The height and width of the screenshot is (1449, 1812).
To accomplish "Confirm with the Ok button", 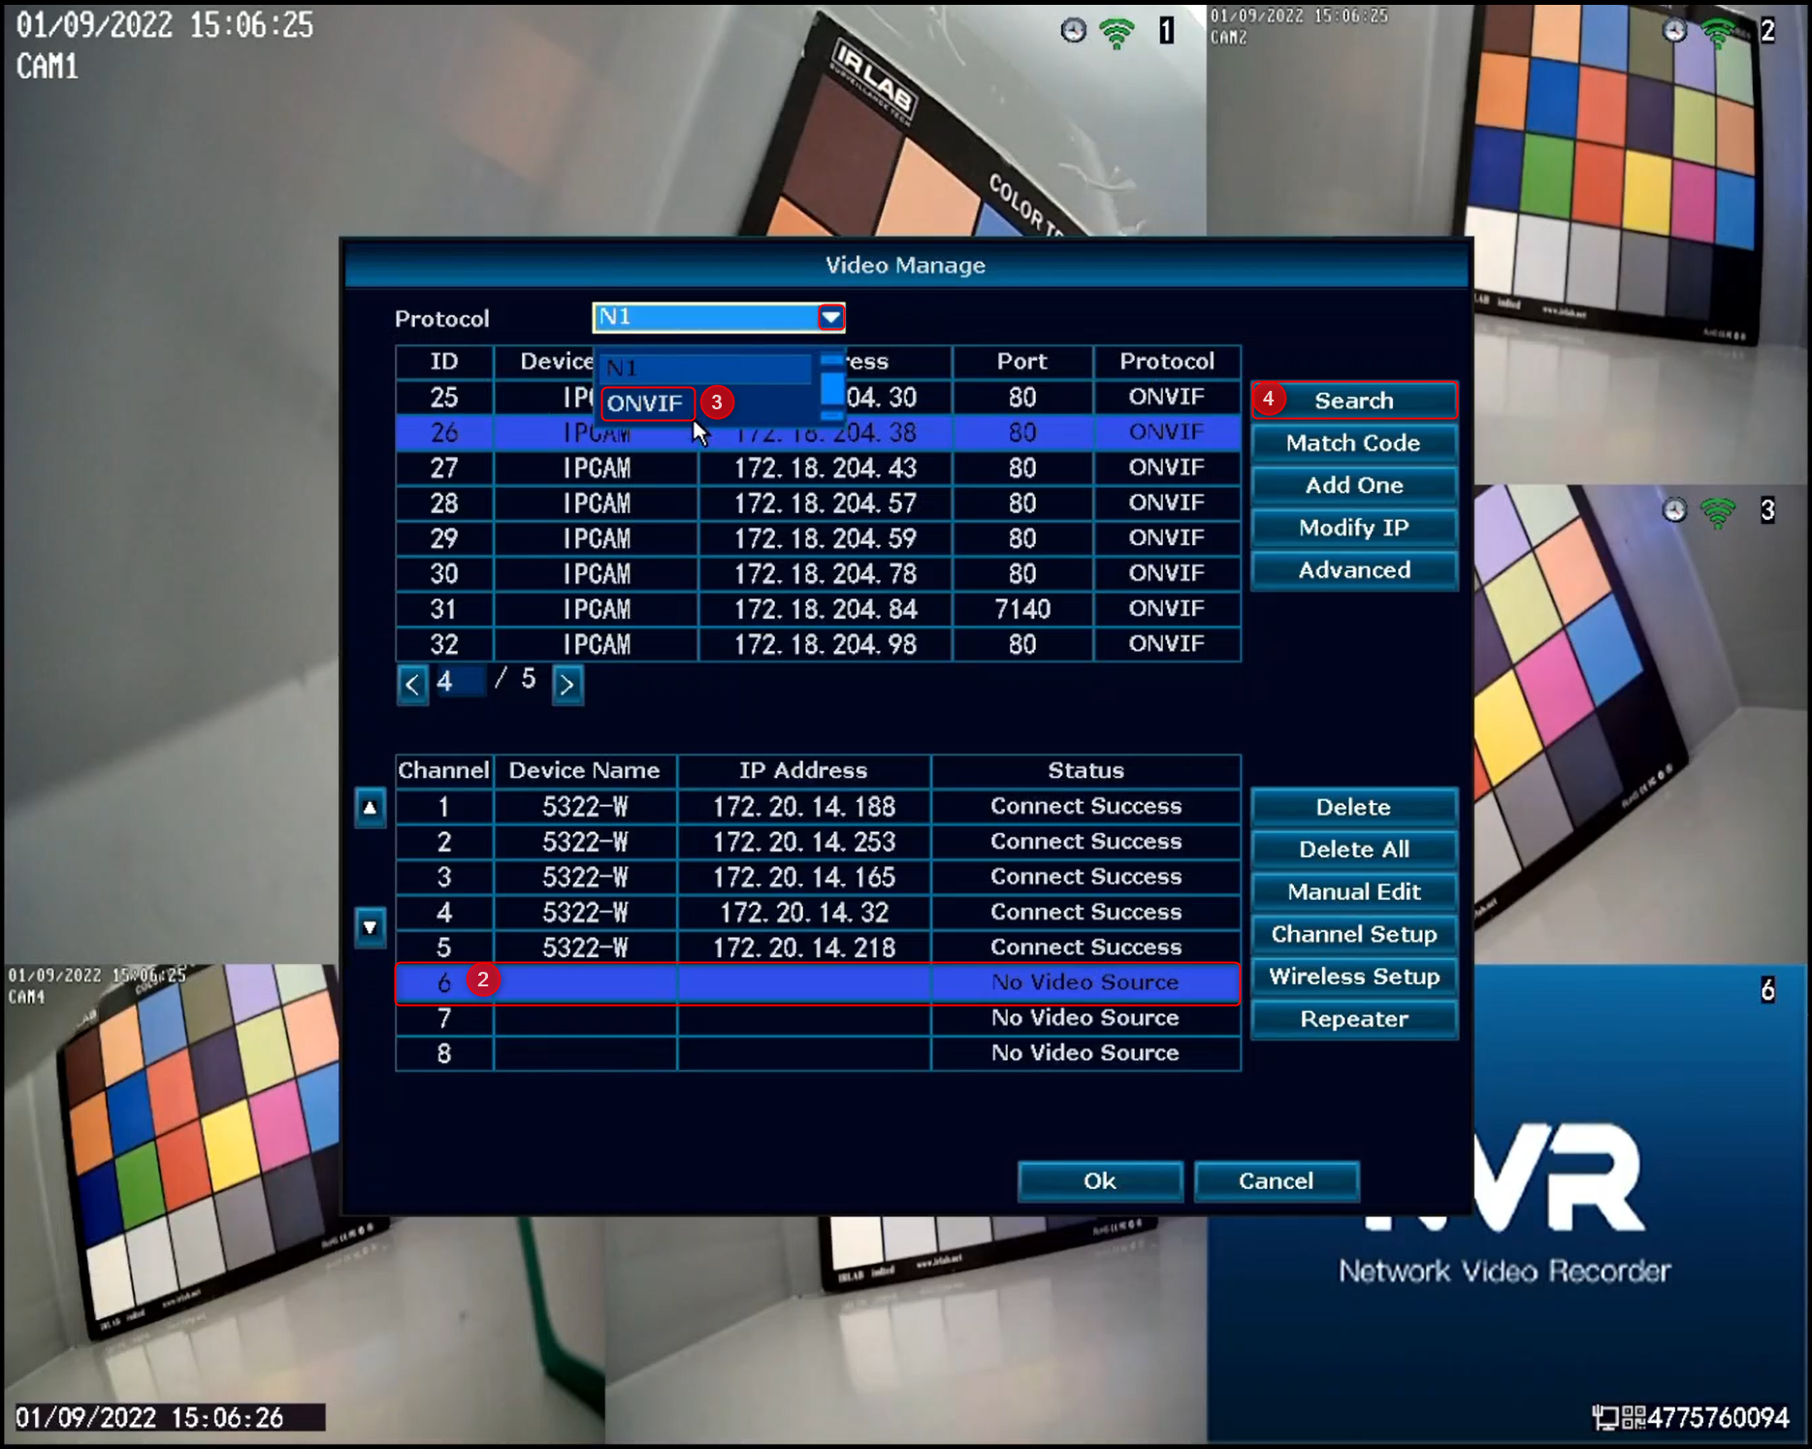I will click(x=1100, y=1181).
